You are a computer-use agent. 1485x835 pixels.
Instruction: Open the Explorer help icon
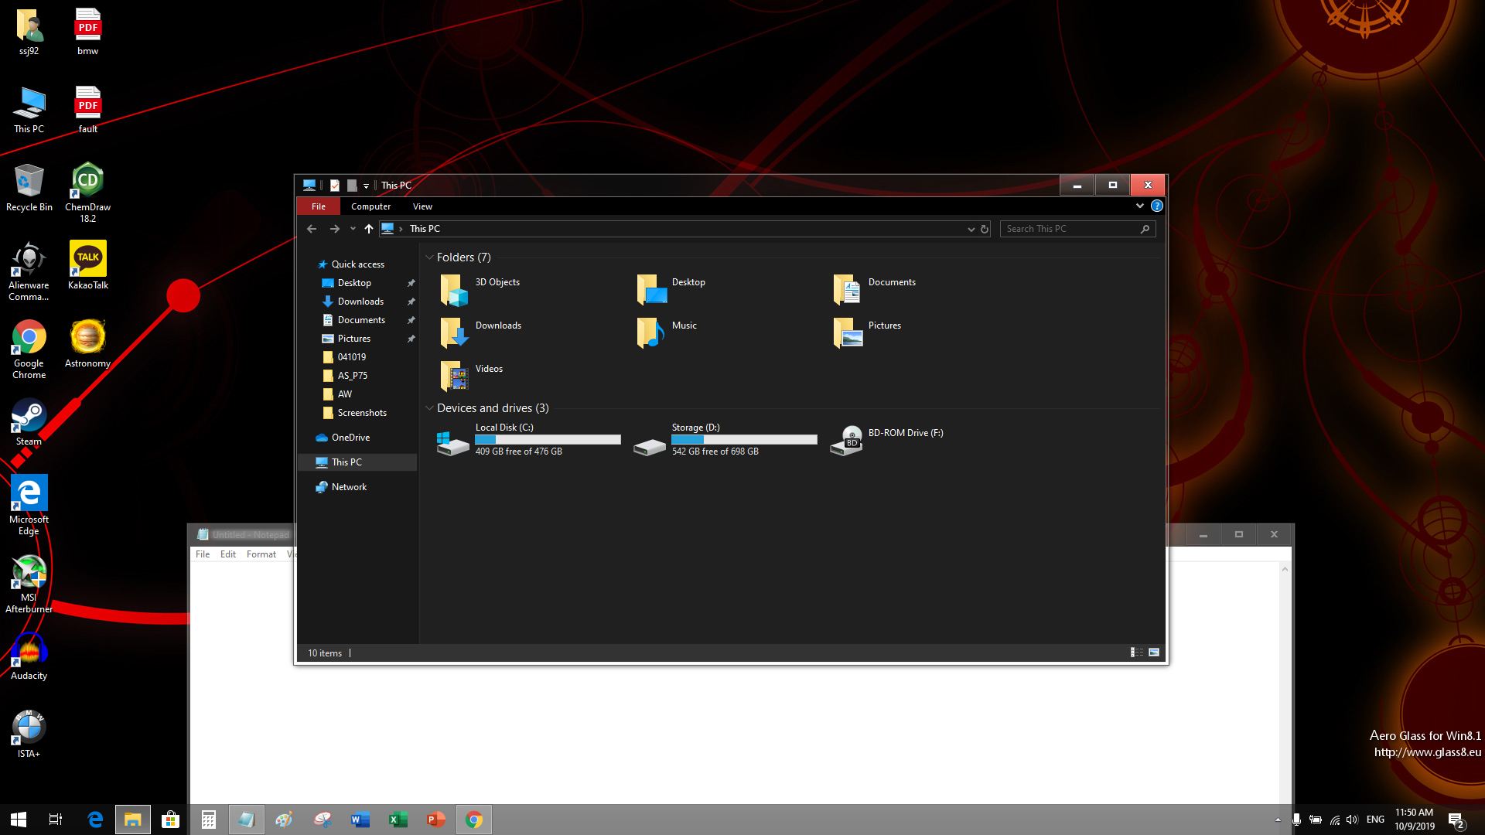pos(1156,206)
